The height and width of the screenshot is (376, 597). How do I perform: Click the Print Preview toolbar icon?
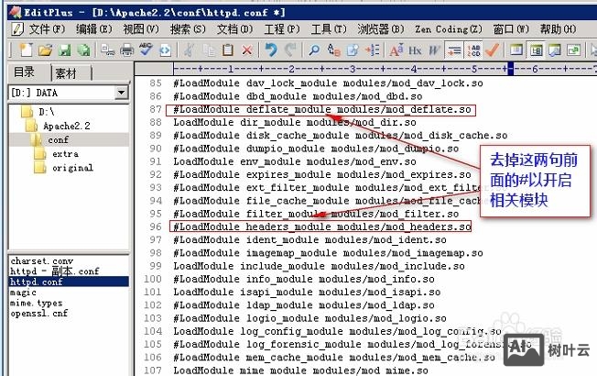108,50
